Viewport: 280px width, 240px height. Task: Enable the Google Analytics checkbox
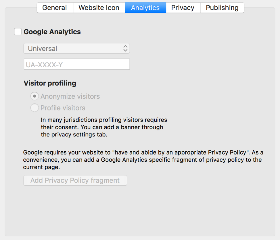(x=18, y=32)
